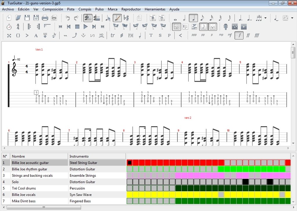Click the palm mute P.M icon
The height and width of the screenshot is (211, 297).
131,35
